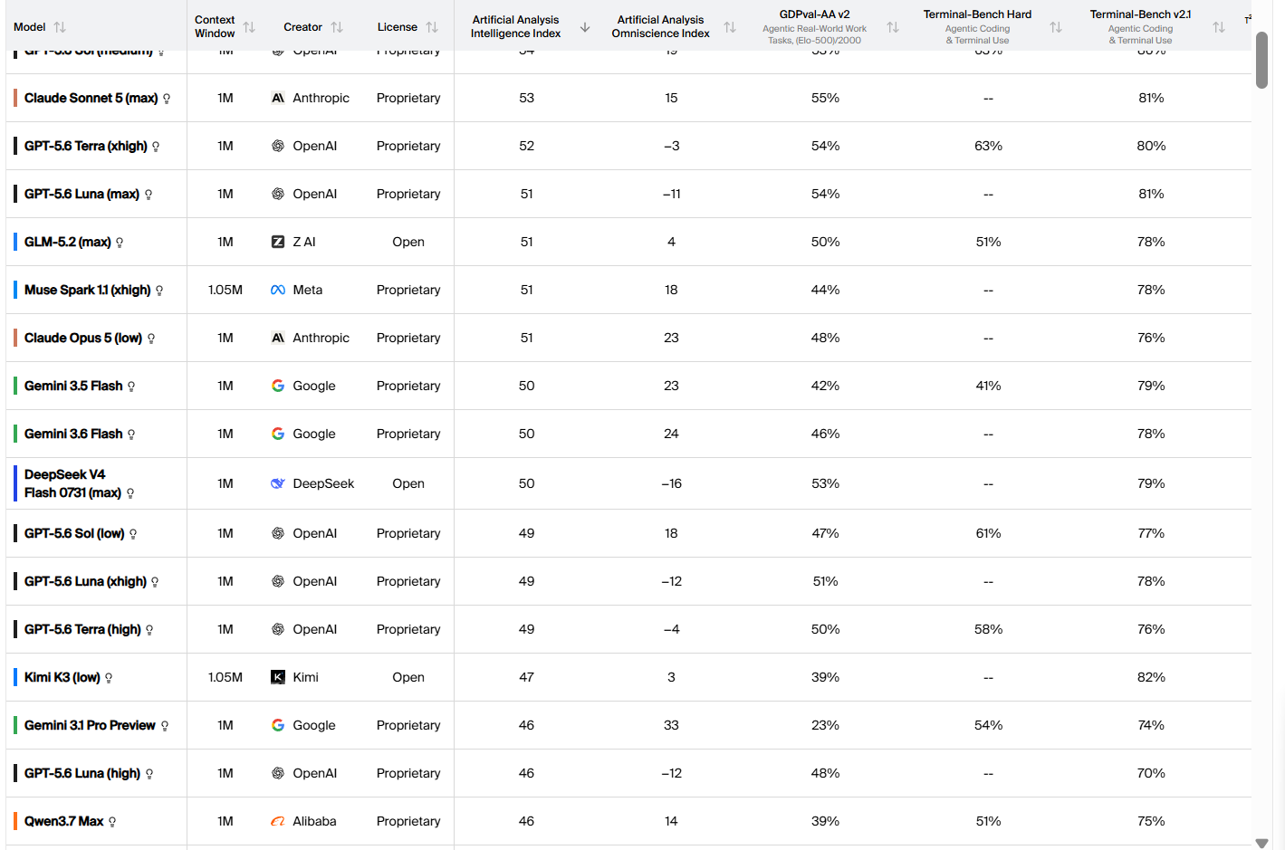Click lightbulb icon next to Claude Sonnet 5 (max)

(x=167, y=99)
